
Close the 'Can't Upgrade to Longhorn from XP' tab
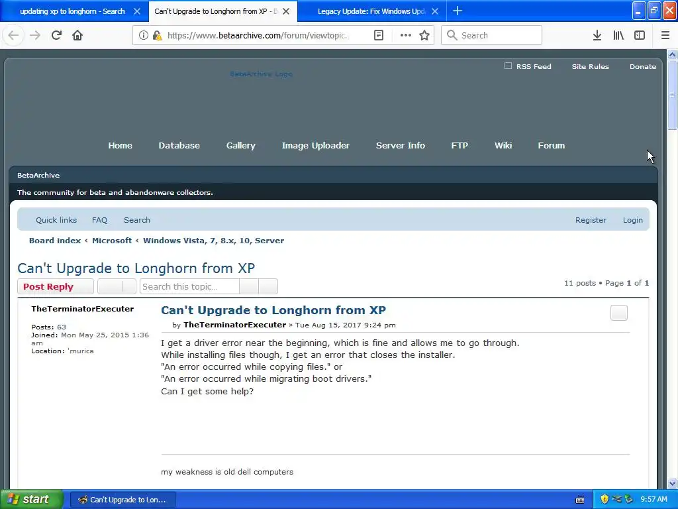286,11
